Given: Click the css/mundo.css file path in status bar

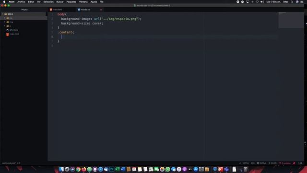Looking at the screenshot, I should [9, 163].
